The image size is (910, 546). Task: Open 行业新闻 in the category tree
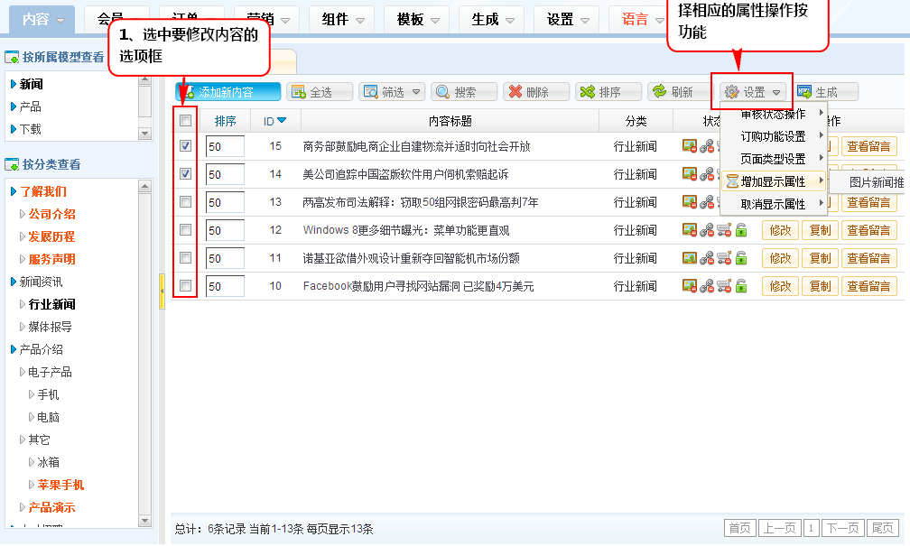(x=52, y=304)
